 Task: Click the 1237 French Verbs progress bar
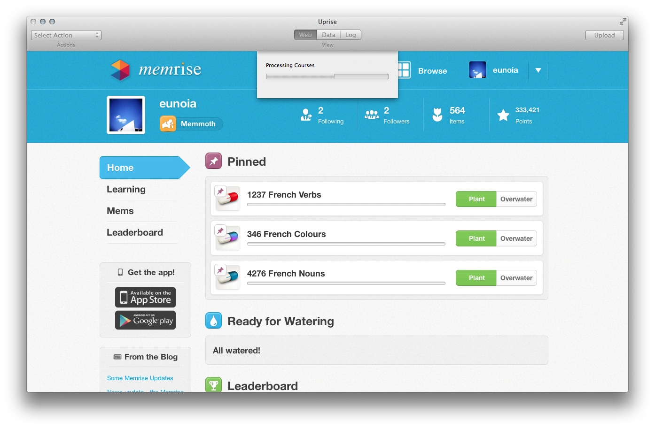346,205
